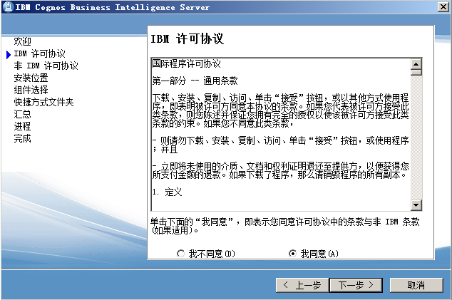Click the 组件选择 sidebar step

(x=31, y=90)
